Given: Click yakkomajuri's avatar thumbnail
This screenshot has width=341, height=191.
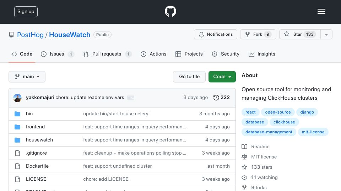Looking at the screenshot, I should 17,98.
